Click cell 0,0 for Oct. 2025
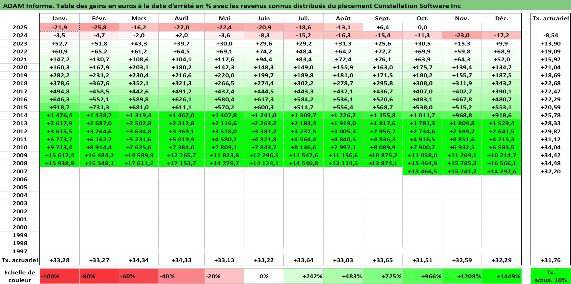Viewport: 571px width, 284px height. (422, 27)
